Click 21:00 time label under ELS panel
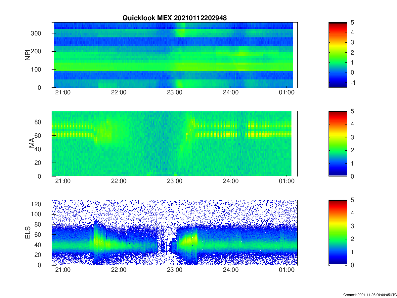397x298 pixels. point(63,271)
